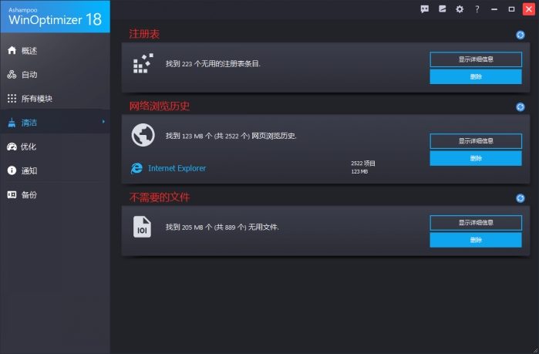The width and height of the screenshot is (539, 354).
Task: Click the registry cubes icon
Action: pos(143,64)
